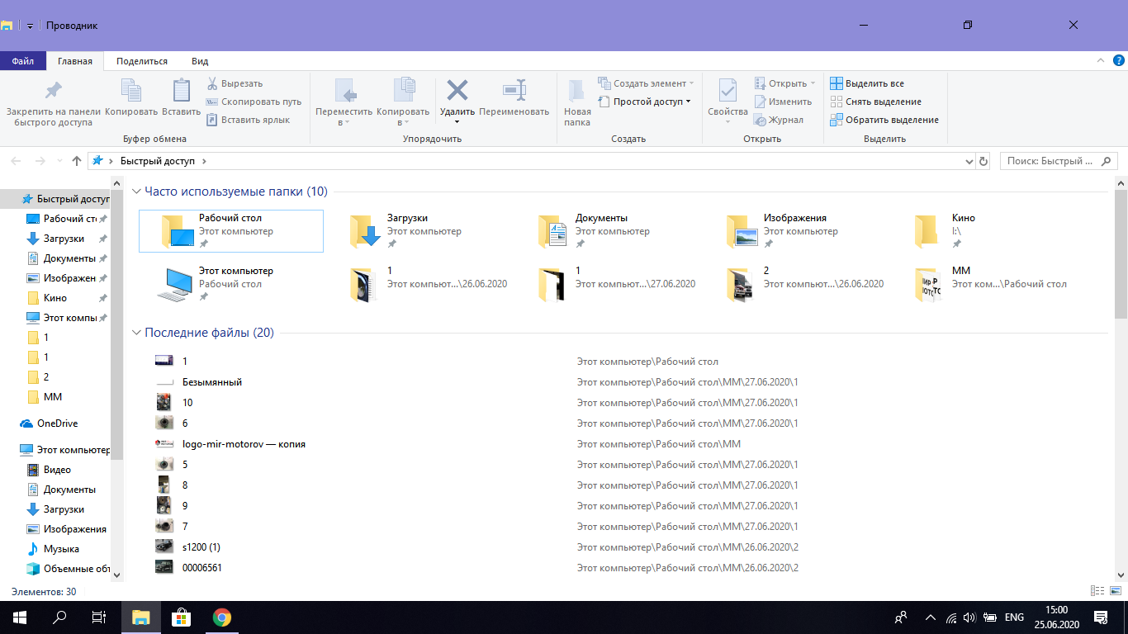Open Свойства properties icon
Viewport: 1128px width, 634px height.
click(728, 91)
